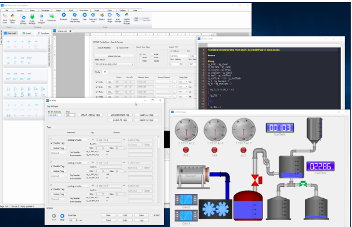Image resolution: width=352 pixels, height=227 pixels.
Task: Click the Resources icon in ribbon
Action: (x=51, y=16)
